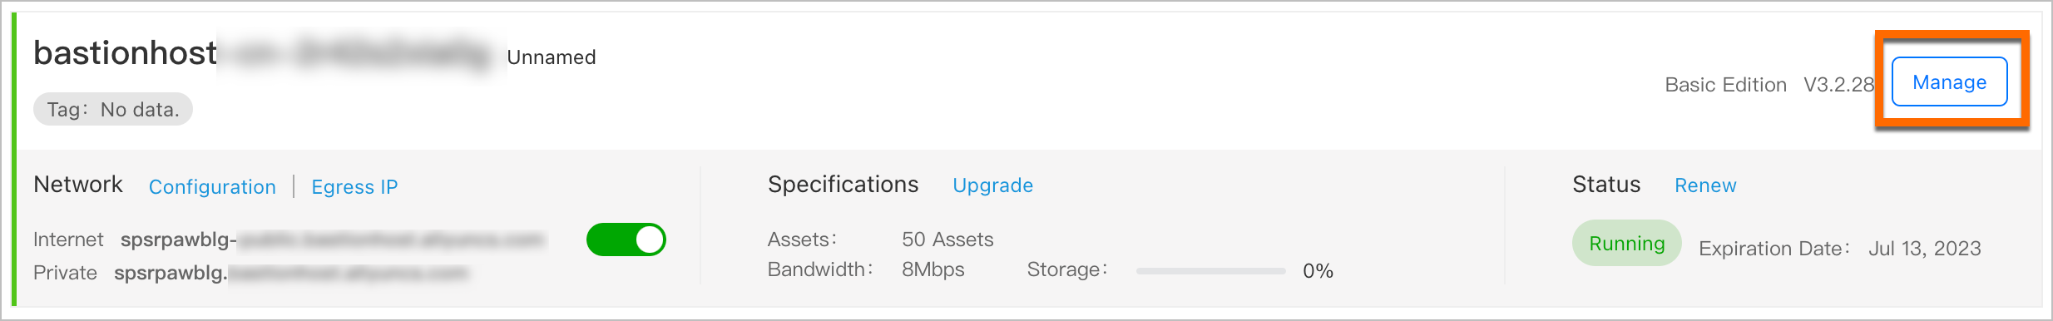Click the Manage button
The image size is (2053, 321).
coord(1949,81)
